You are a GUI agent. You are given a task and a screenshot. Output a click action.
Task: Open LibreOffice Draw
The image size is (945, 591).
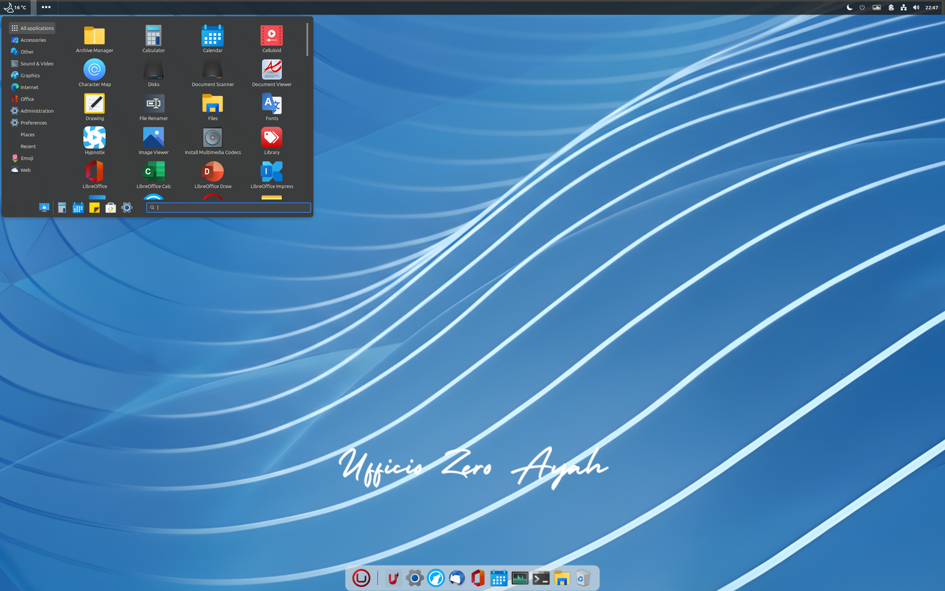pyautogui.click(x=212, y=175)
